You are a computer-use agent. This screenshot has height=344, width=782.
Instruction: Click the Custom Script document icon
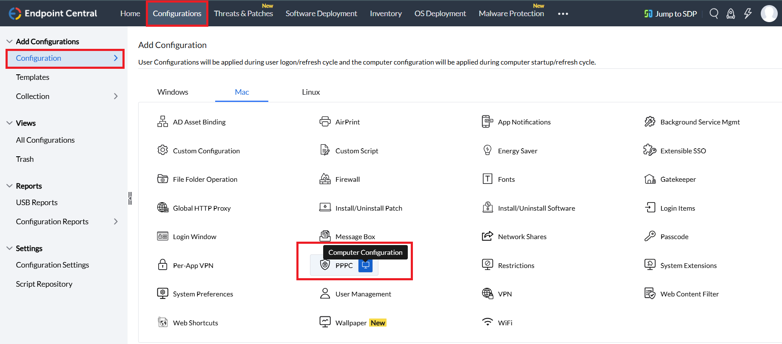click(325, 150)
